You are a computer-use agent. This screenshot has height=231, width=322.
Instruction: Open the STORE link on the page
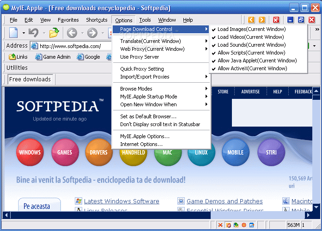223,91
